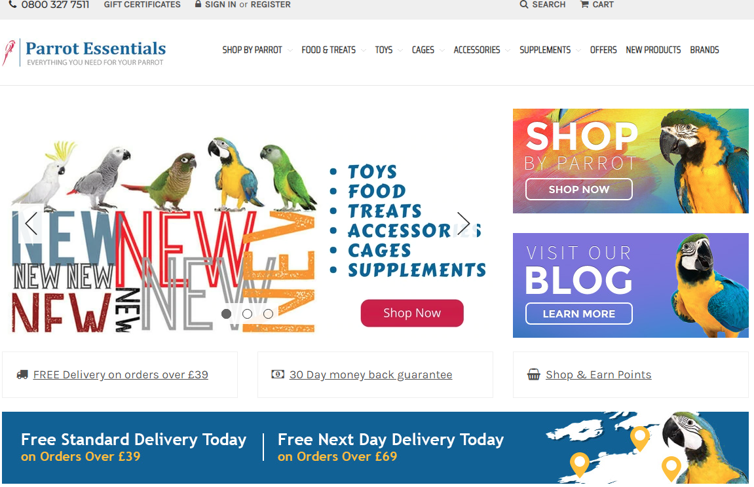Click the delivery truck icon

(x=22, y=374)
